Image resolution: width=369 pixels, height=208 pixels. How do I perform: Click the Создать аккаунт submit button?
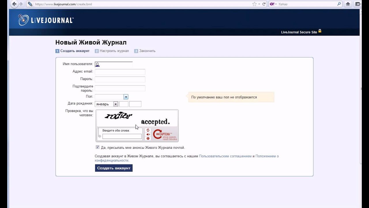(x=114, y=168)
